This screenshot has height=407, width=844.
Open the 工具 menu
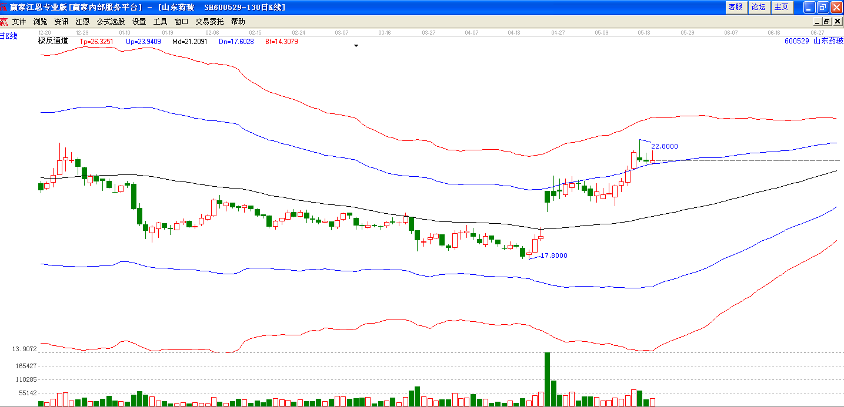161,22
